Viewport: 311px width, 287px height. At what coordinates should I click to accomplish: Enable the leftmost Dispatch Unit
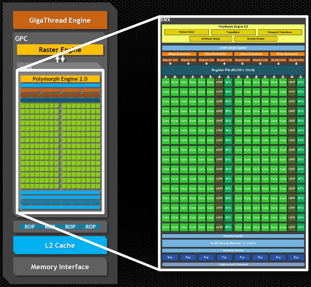[170, 60]
